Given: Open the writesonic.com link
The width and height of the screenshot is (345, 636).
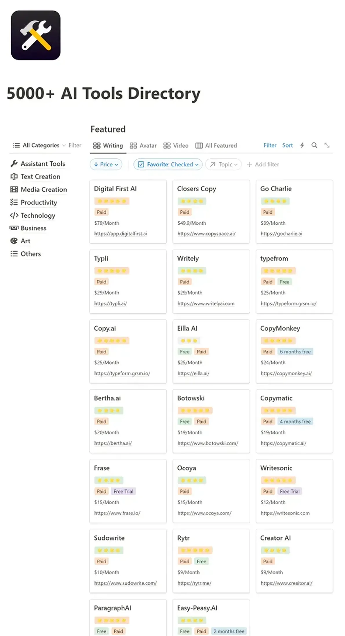Looking at the screenshot, I should [x=285, y=513].
